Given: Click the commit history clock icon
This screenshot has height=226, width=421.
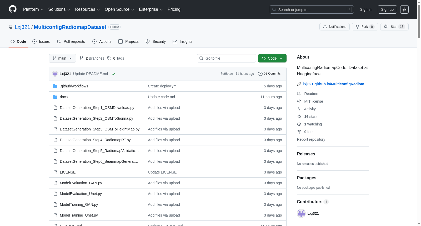Looking at the screenshot, I should coord(260,74).
